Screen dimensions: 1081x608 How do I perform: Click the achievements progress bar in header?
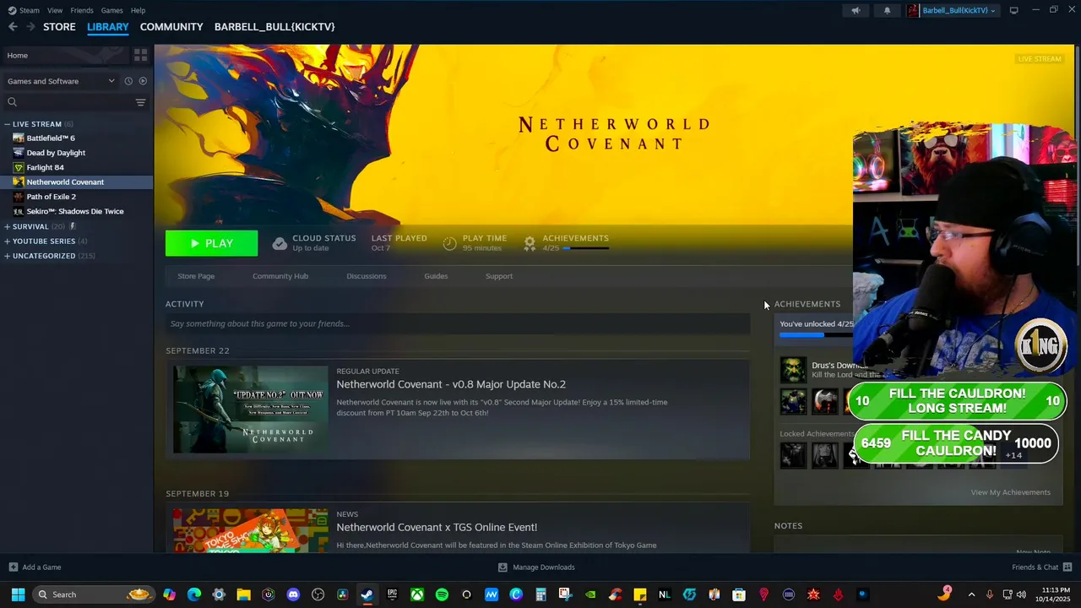tap(585, 248)
